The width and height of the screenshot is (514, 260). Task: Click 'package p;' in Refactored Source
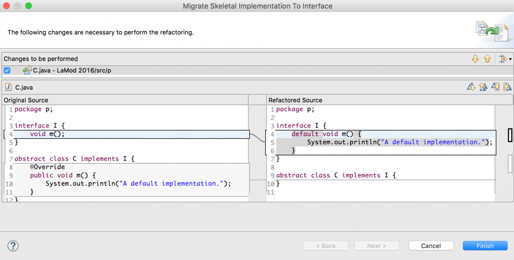(295, 109)
